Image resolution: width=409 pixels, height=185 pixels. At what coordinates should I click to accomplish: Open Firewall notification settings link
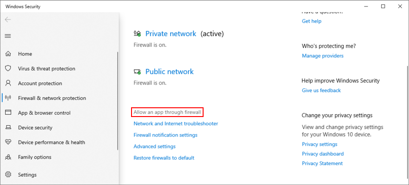pyautogui.click(x=165, y=135)
